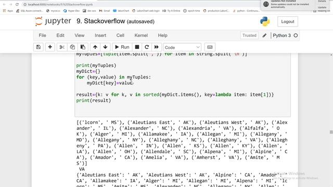Click the pencil edit-mode icon
The width and height of the screenshot is (333, 187).
pyautogui.click(x=264, y=35)
